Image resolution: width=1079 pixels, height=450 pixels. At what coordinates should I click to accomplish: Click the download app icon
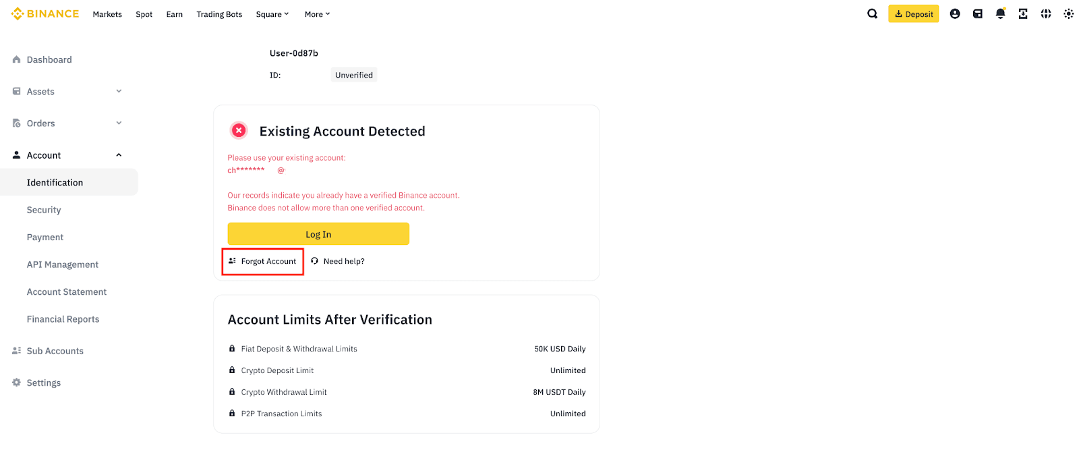(x=1023, y=13)
